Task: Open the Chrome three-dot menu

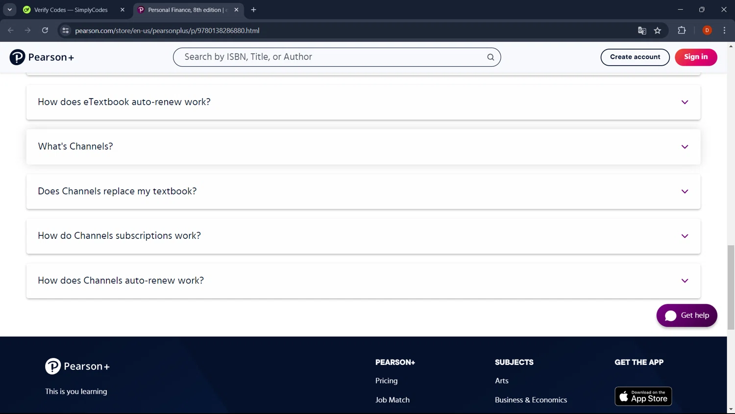Action: pyautogui.click(x=724, y=30)
